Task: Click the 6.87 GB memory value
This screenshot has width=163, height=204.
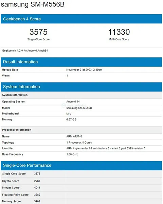Action: click(71, 119)
